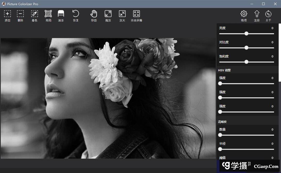The height and width of the screenshot is (173, 281).
Task: Click the 注册 (Register) button
Action: [x=257, y=15]
